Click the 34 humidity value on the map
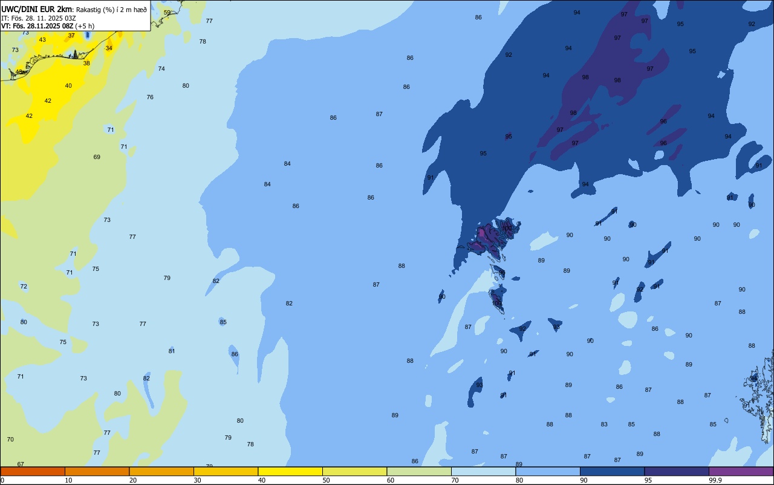 coord(109,48)
